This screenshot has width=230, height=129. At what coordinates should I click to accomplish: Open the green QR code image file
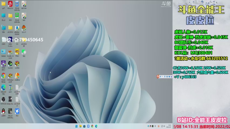coord(17,15)
